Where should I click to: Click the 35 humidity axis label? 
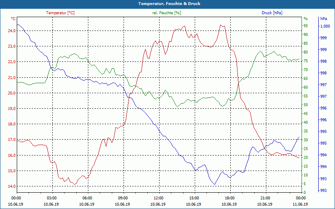point(306,131)
